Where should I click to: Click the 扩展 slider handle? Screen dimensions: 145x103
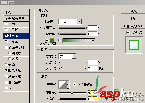86,62
